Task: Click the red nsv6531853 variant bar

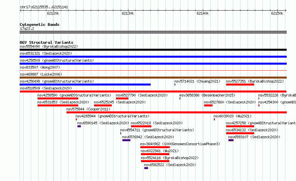Action: [58, 105]
